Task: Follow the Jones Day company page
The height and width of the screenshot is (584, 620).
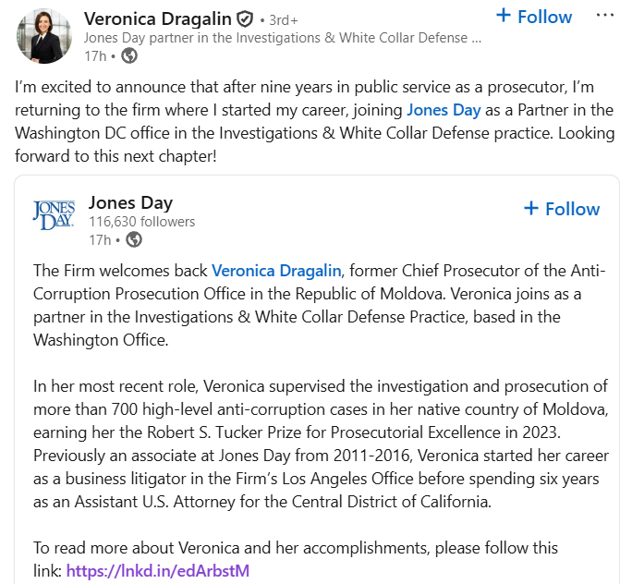Action: 562,209
